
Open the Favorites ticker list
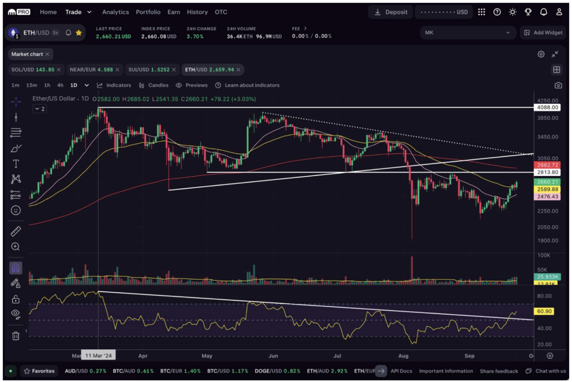point(39,371)
